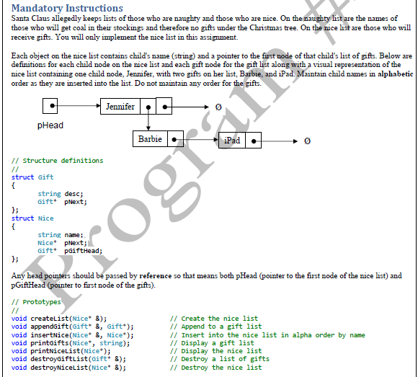The height and width of the screenshot is (377, 418).
Task: Click the '// Destroy the nice list' comment
Action: pos(215,368)
